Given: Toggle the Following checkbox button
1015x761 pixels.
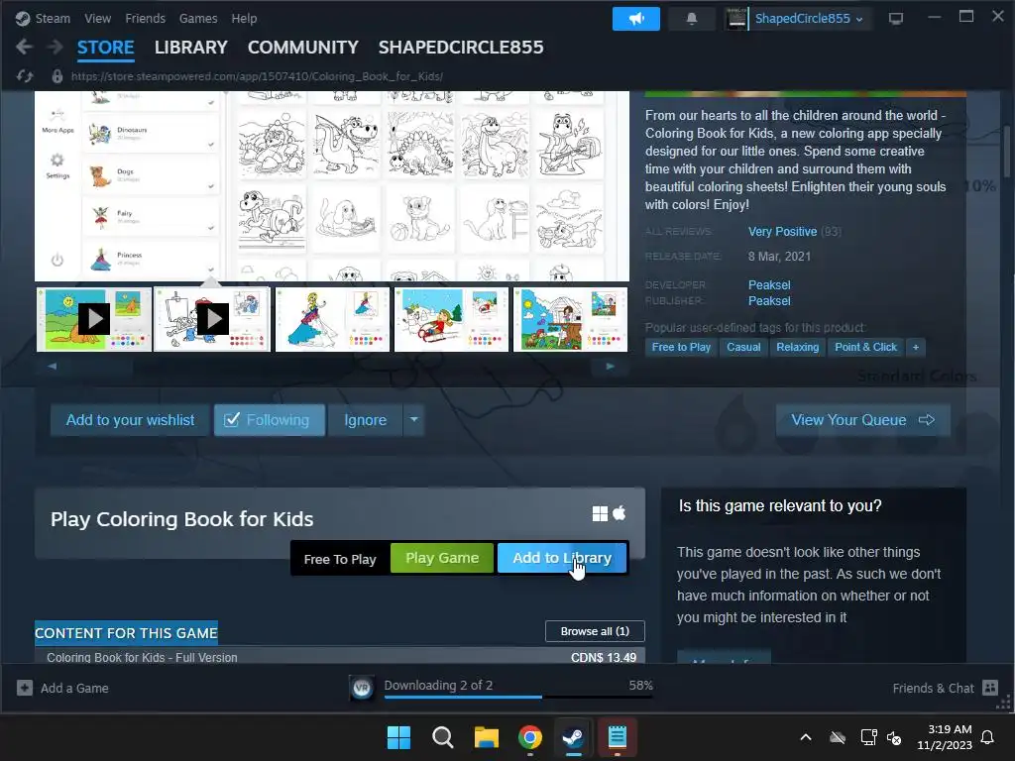Looking at the screenshot, I should point(270,420).
